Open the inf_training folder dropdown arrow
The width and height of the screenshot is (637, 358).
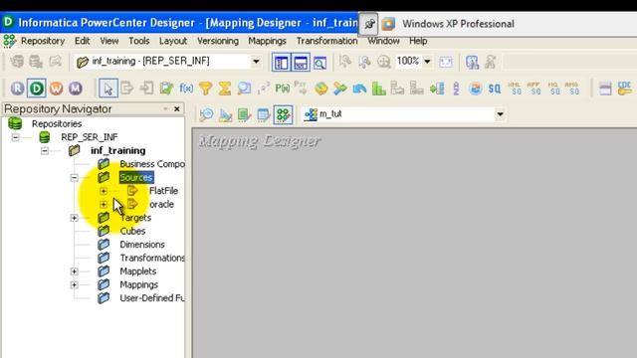coord(256,62)
